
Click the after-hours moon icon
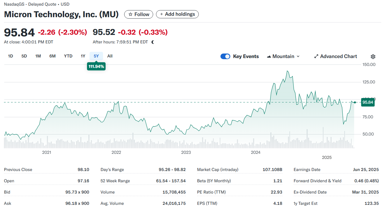coord(153,42)
